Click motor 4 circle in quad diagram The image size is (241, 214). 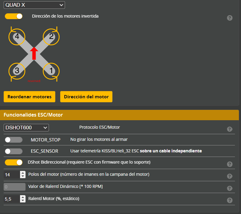pos(17,37)
